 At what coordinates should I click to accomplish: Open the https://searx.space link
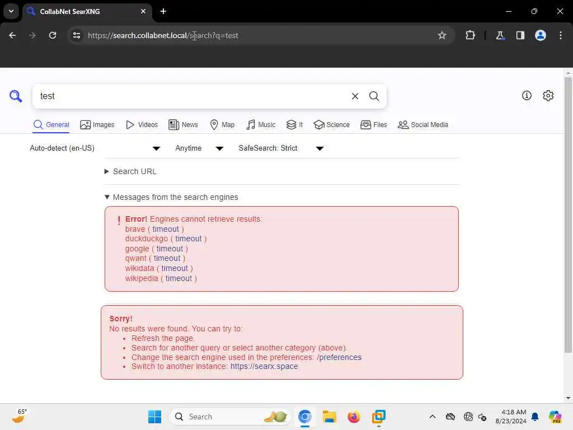[264, 366]
